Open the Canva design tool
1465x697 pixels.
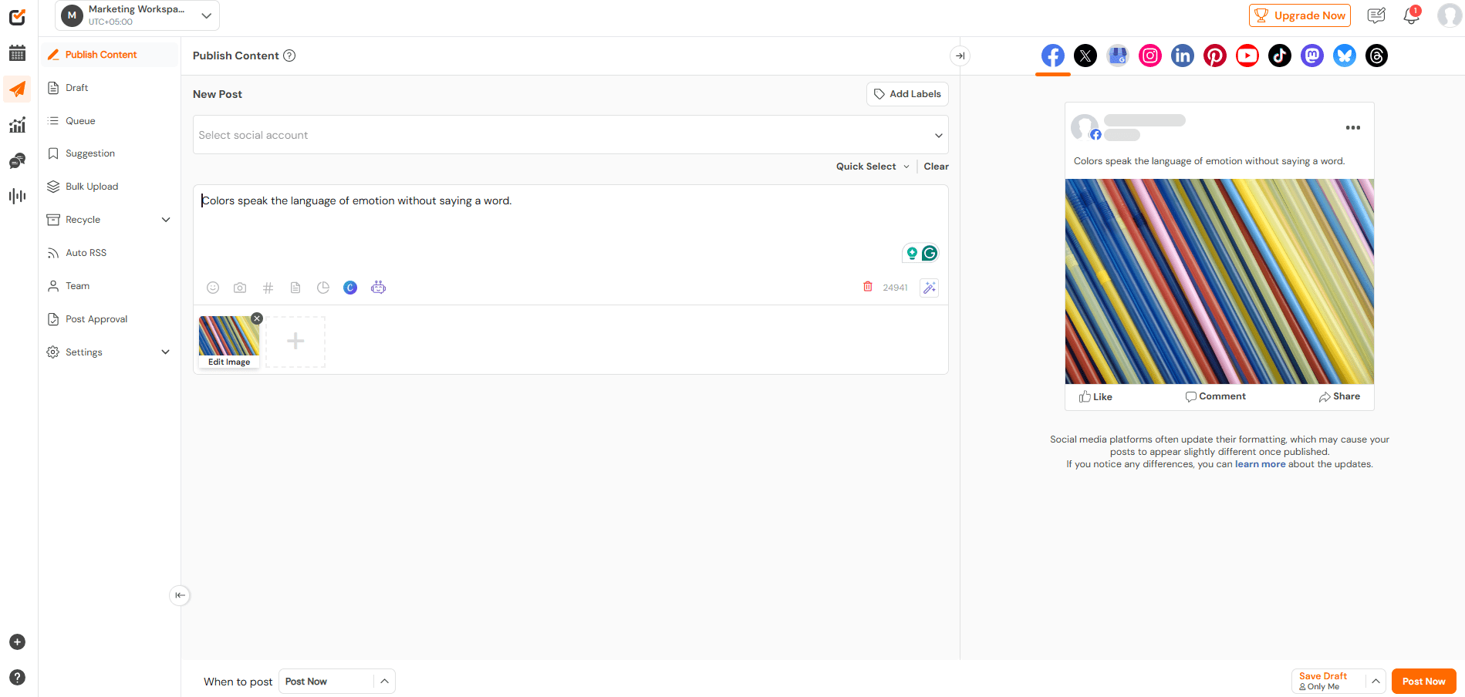pos(350,287)
